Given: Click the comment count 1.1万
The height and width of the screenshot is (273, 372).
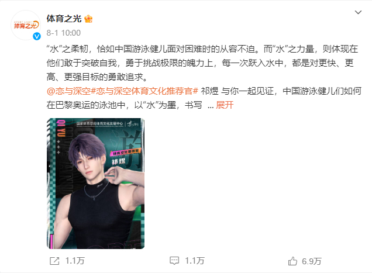Looking at the screenshot, I should coord(195,261).
